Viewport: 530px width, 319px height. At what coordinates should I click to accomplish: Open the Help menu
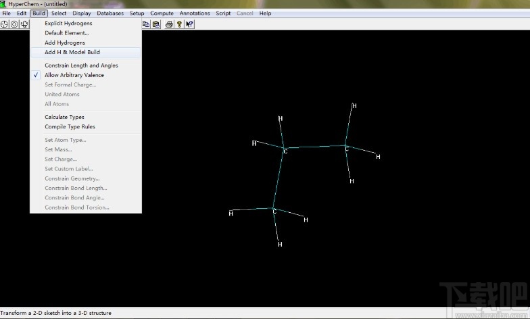click(265, 14)
